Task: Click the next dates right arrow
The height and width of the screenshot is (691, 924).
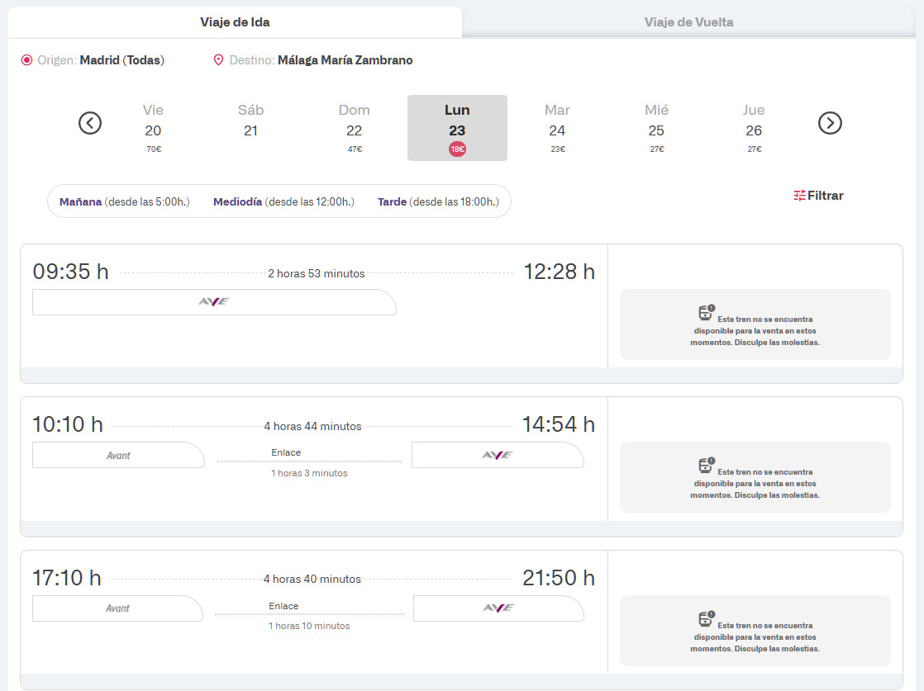Action: 830,123
